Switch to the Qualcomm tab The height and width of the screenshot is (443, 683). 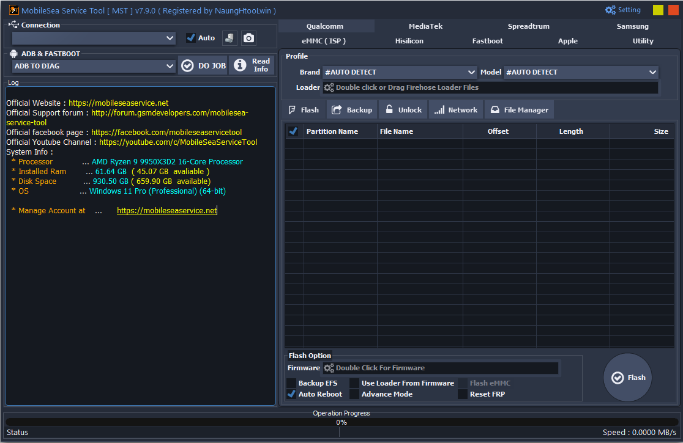(x=325, y=26)
